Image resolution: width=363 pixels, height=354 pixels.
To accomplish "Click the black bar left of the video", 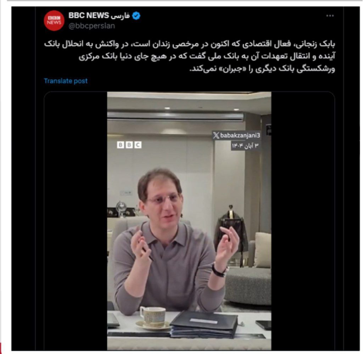I will point(76,221).
